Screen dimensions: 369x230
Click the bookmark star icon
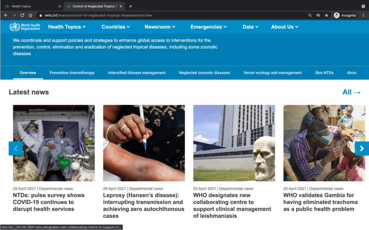pos(326,15)
